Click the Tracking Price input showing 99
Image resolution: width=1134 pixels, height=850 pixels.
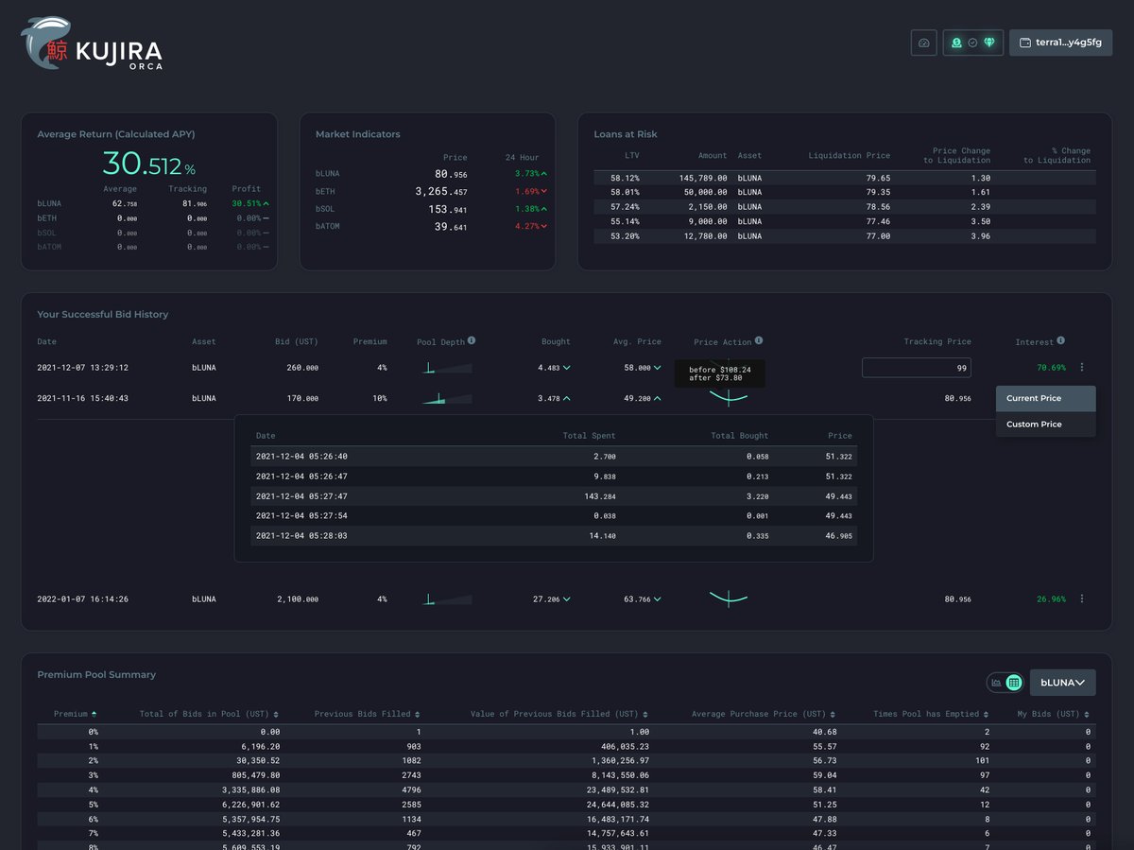click(x=917, y=368)
